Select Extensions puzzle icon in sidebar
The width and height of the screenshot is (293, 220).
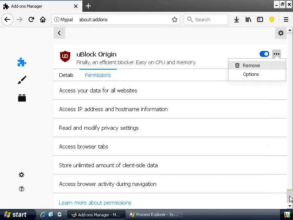(22, 62)
